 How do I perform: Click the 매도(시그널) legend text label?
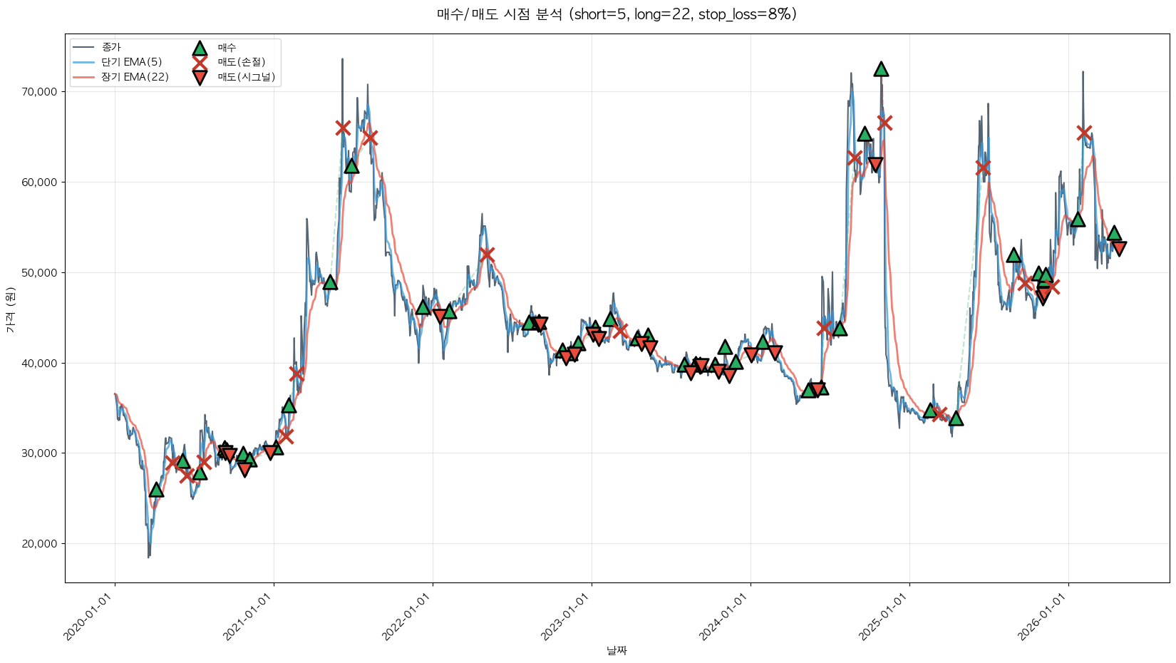pos(246,77)
